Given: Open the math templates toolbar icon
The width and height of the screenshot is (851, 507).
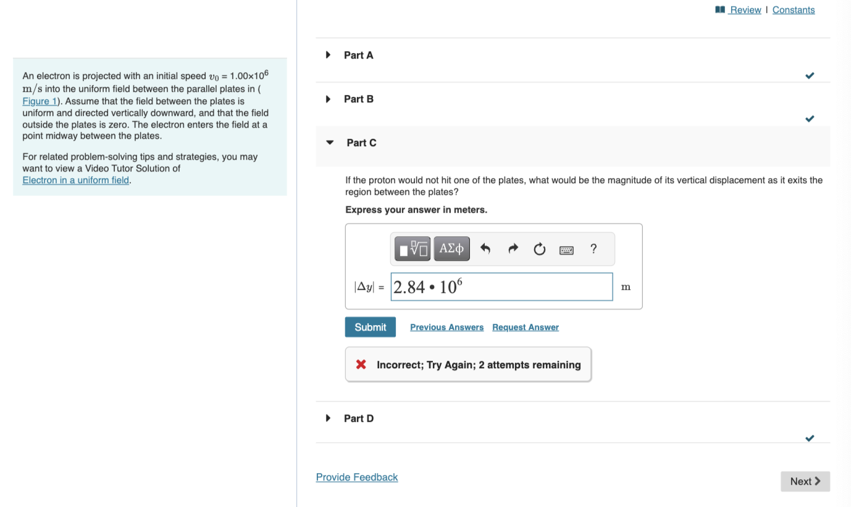Looking at the screenshot, I should tap(412, 248).
